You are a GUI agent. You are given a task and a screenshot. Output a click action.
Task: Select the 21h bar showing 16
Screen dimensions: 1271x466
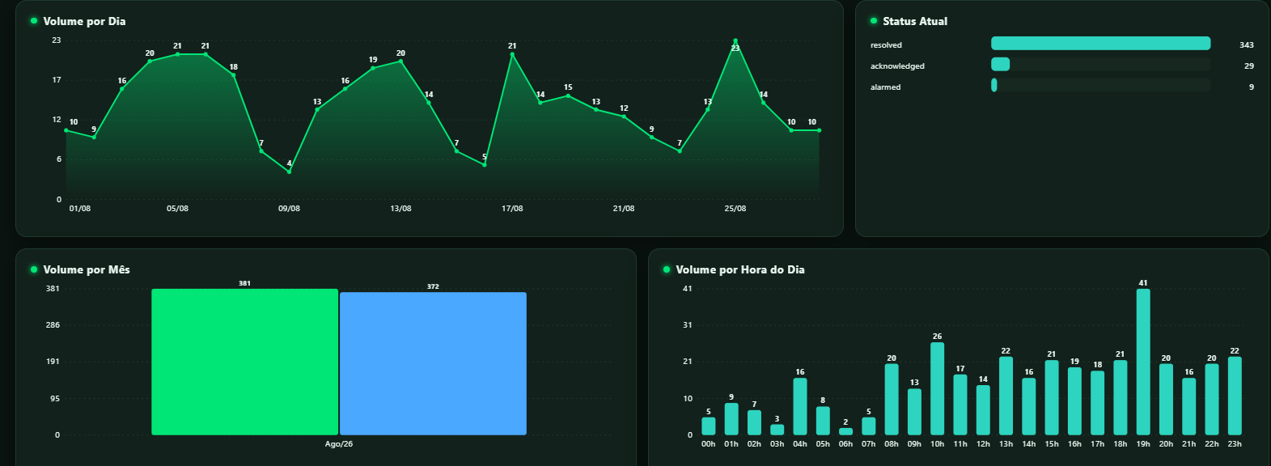[1189, 406]
